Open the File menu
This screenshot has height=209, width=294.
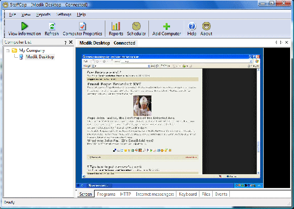[12, 15]
